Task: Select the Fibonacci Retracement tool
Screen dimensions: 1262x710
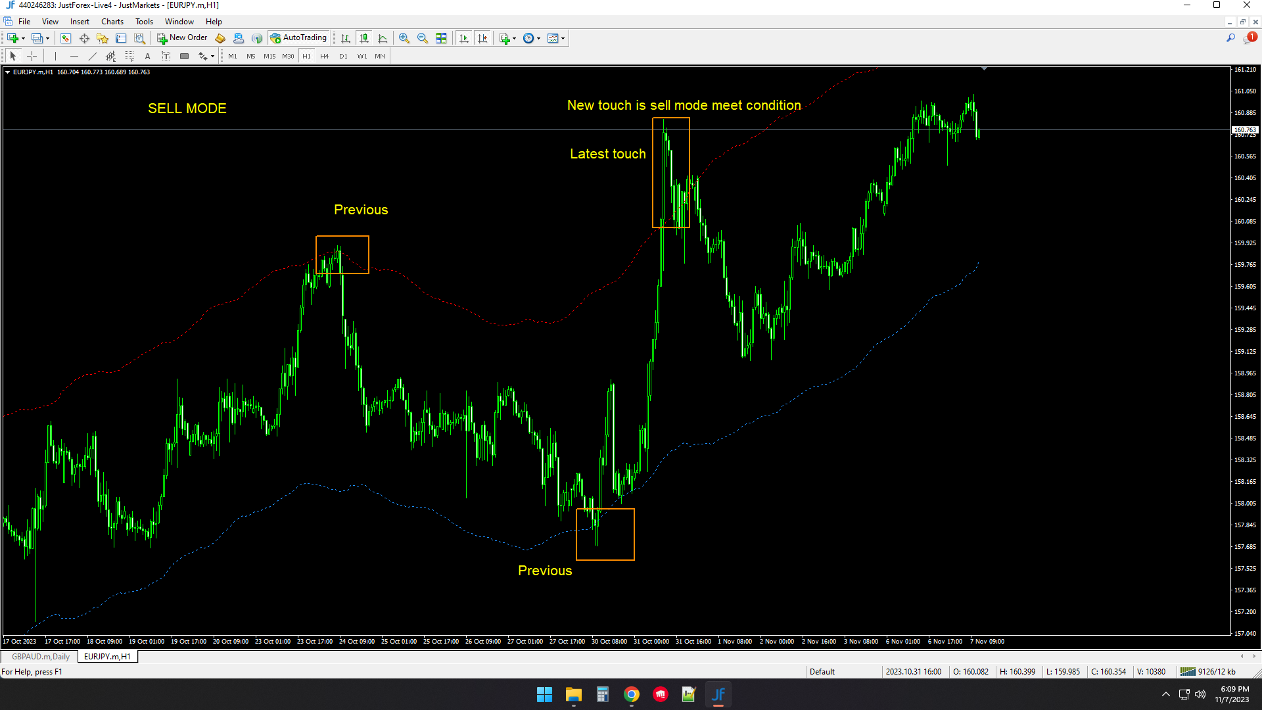Action: tap(129, 57)
